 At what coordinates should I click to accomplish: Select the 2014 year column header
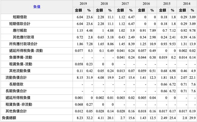click(x=187, y=4)
